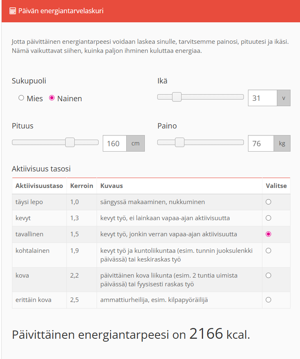Click the cm unit label button

coord(135,143)
